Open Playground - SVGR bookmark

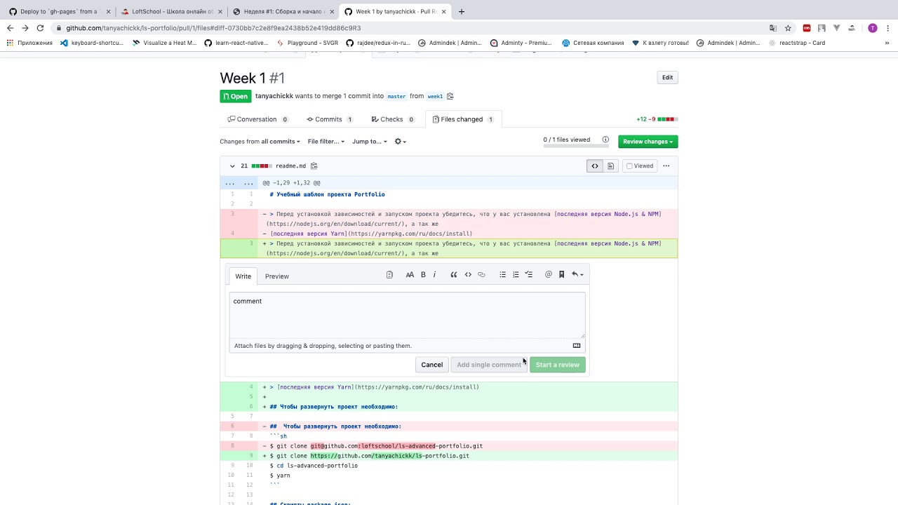click(x=307, y=43)
